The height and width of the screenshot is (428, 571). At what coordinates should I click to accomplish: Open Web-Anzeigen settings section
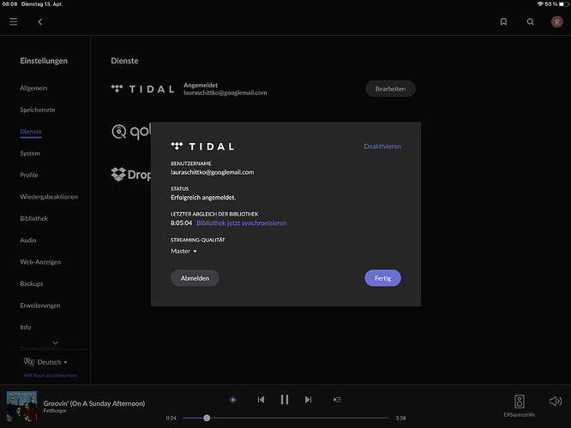(x=40, y=262)
